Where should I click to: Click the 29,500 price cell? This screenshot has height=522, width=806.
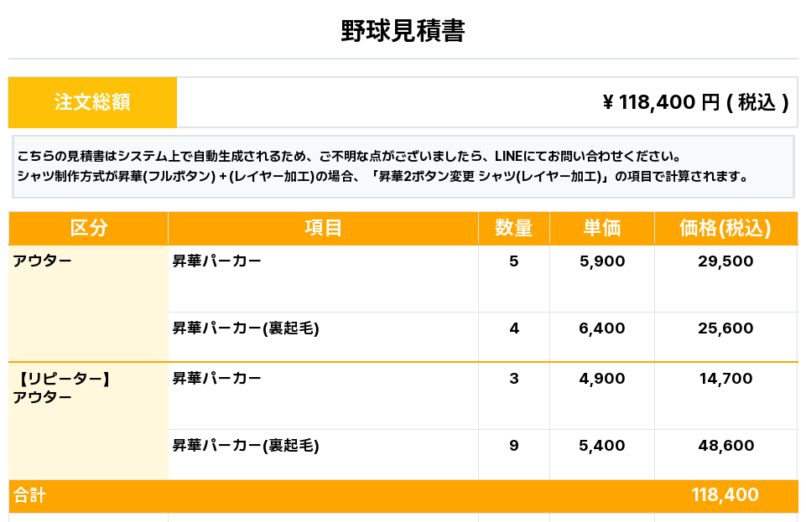pyautogui.click(x=725, y=261)
